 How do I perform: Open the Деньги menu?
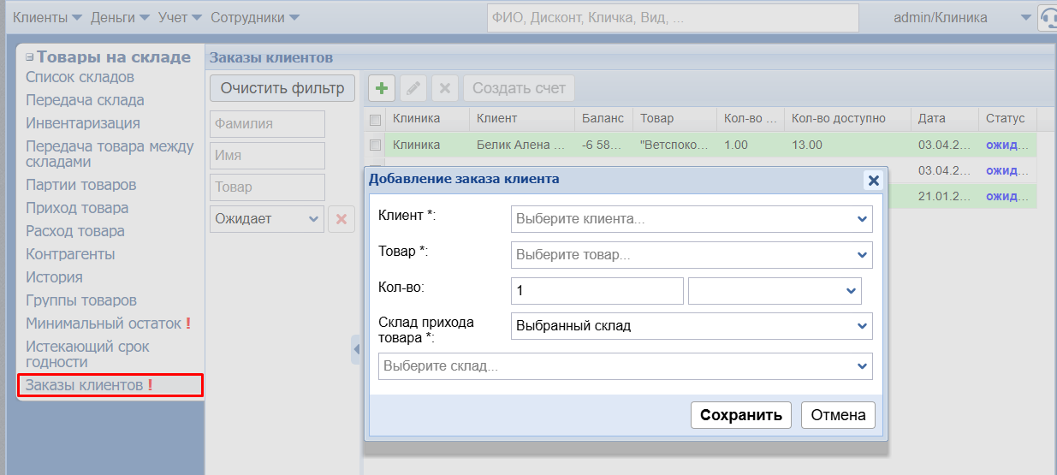[x=119, y=17]
